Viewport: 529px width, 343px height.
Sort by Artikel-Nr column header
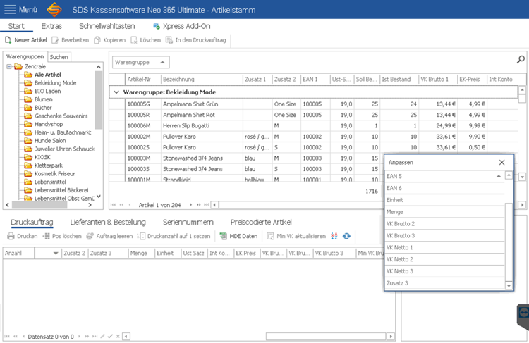(143, 80)
